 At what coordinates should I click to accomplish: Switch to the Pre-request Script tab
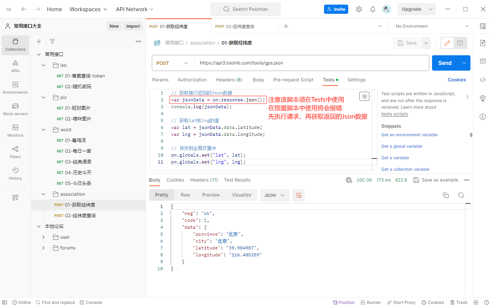[293, 80]
